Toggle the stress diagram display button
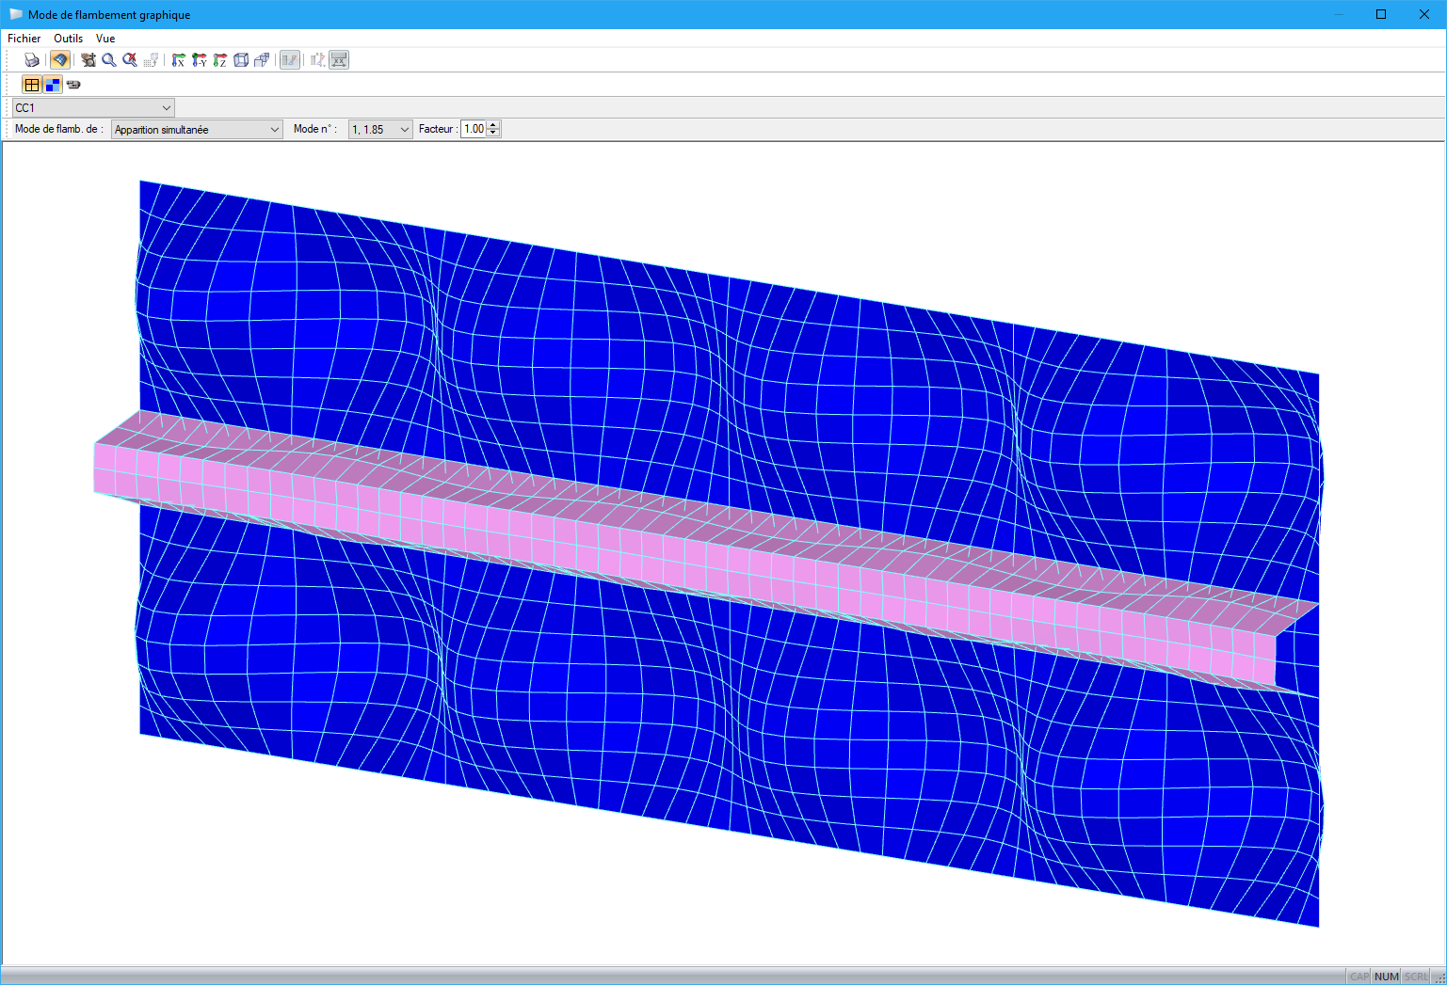This screenshot has width=1447, height=985. pyautogui.click(x=290, y=60)
